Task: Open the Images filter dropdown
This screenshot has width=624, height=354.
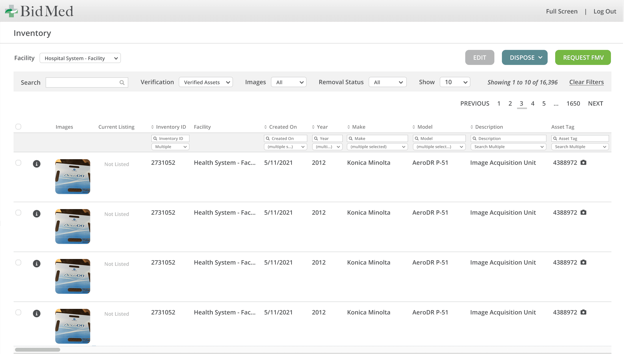Action: pos(289,82)
